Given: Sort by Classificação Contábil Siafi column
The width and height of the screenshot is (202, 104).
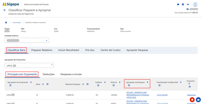Looking at the screenshot, I should (x=181, y=82).
